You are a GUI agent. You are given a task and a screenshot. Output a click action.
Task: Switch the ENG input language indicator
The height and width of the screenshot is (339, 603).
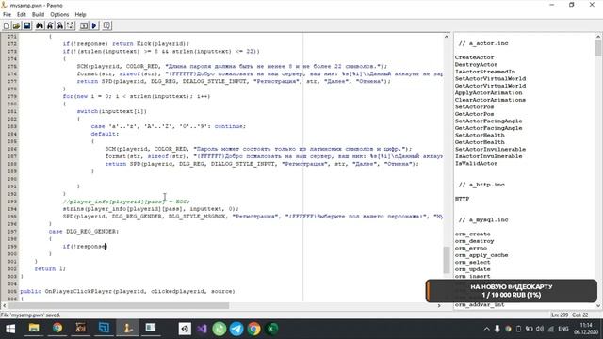pos(563,329)
